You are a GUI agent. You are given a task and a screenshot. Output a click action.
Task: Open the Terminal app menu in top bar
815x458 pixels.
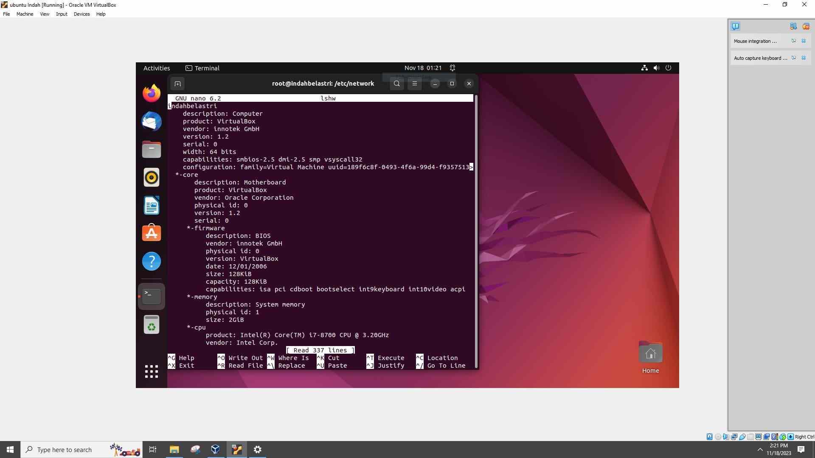tap(202, 68)
